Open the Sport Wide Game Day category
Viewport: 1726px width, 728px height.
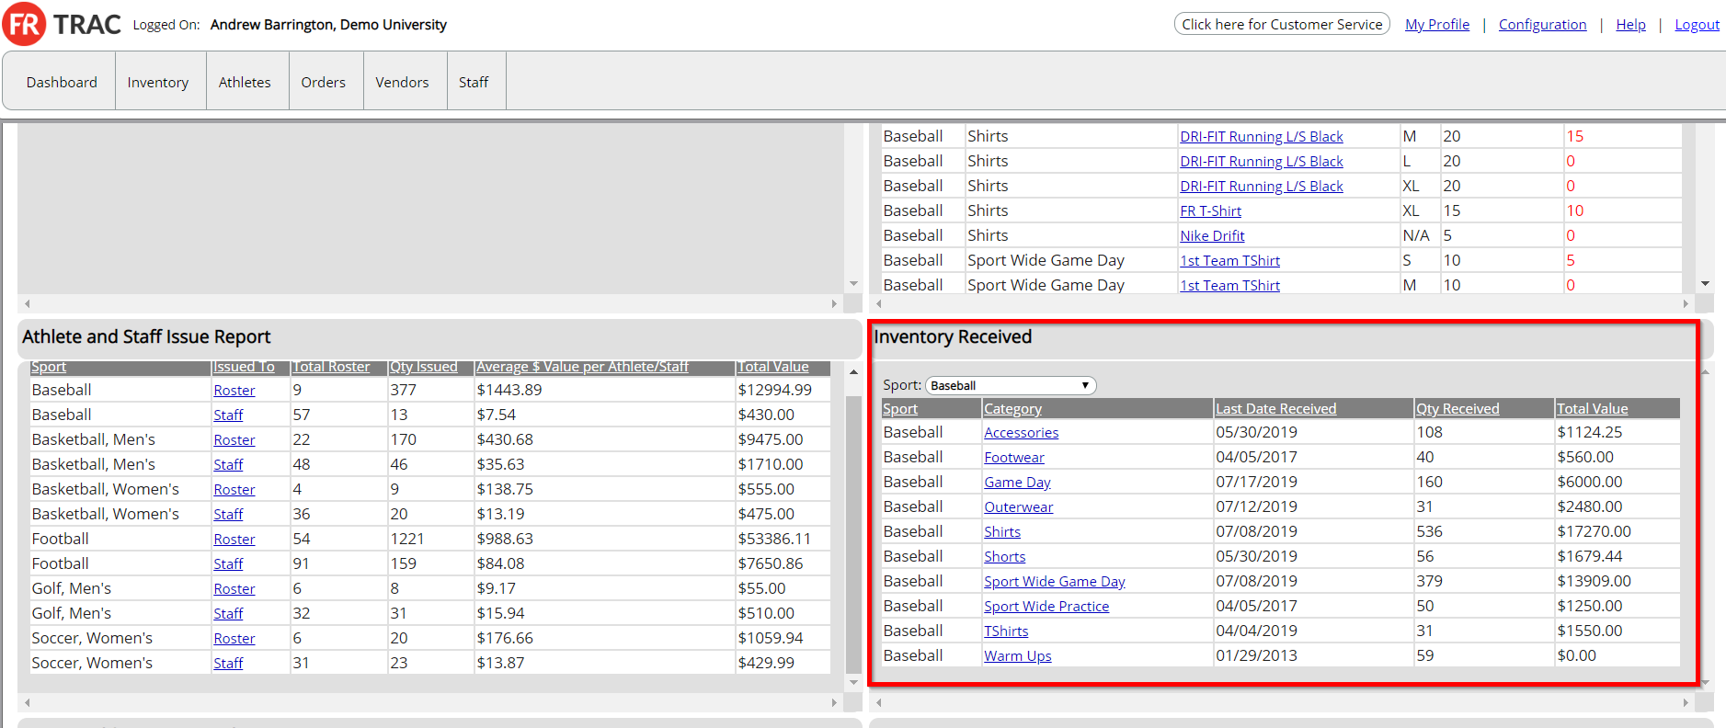click(x=1054, y=582)
